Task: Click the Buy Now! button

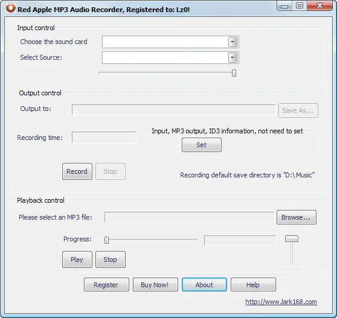Action: tap(155, 285)
